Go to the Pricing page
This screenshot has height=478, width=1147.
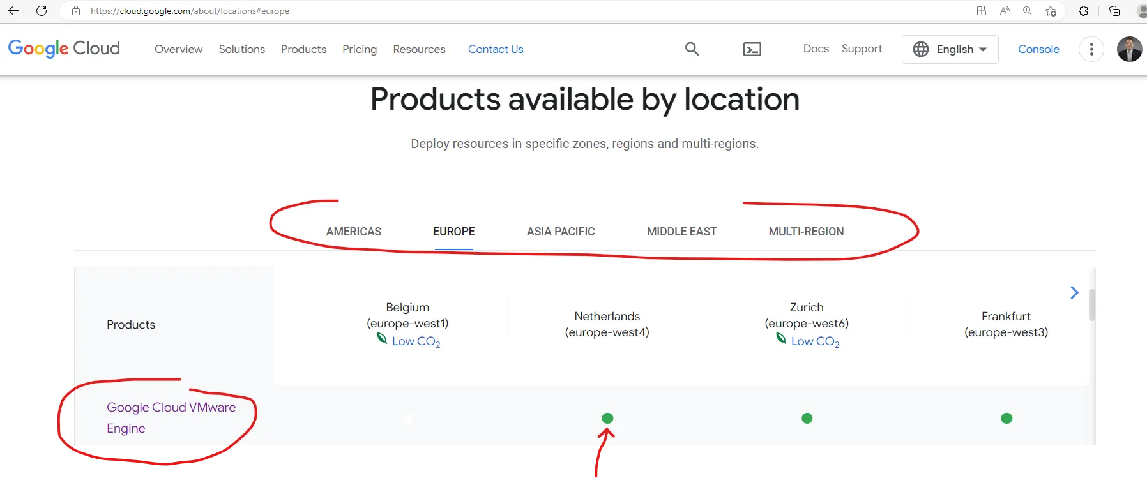click(x=360, y=49)
